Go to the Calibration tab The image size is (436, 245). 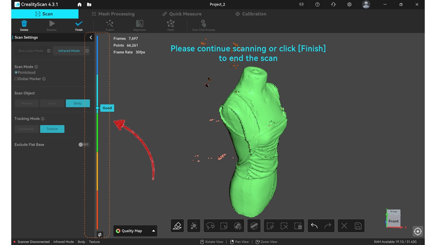[251, 14]
